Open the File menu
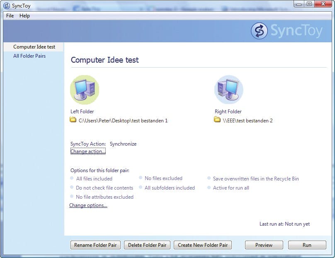Viewport: 335px width, 258px height. coord(10,16)
